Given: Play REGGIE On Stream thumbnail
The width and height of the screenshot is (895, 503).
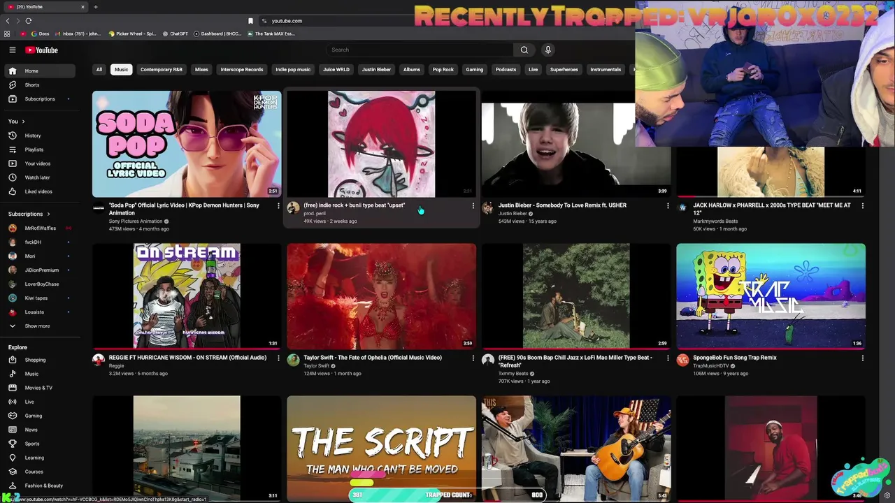Looking at the screenshot, I should (187, 296).
